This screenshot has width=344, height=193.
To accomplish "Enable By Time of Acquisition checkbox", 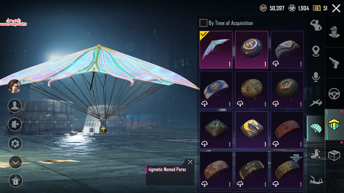I will coord(203,23).
